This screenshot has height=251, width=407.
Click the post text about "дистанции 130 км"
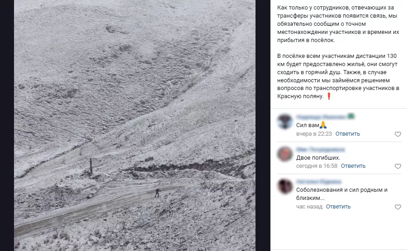click(338, 76)
